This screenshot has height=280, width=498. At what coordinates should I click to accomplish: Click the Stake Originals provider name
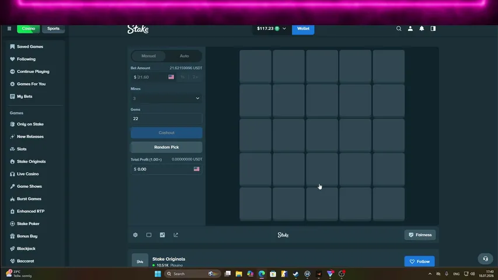point(169,259)
